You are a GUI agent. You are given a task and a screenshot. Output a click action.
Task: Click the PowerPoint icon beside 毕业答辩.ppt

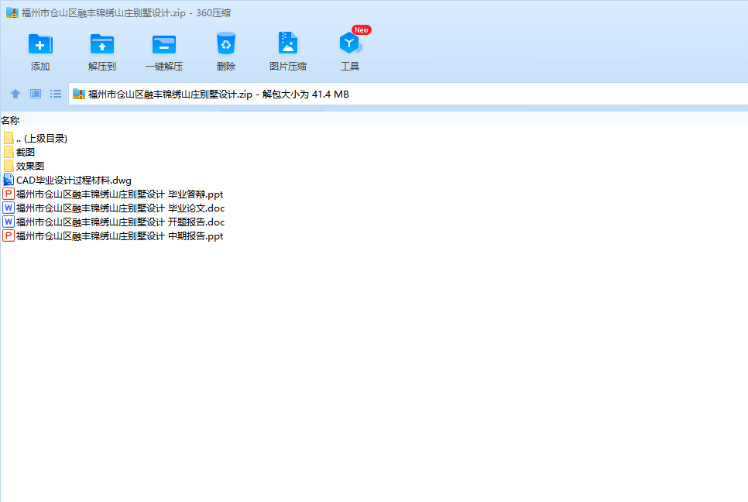tap(8, 194)
